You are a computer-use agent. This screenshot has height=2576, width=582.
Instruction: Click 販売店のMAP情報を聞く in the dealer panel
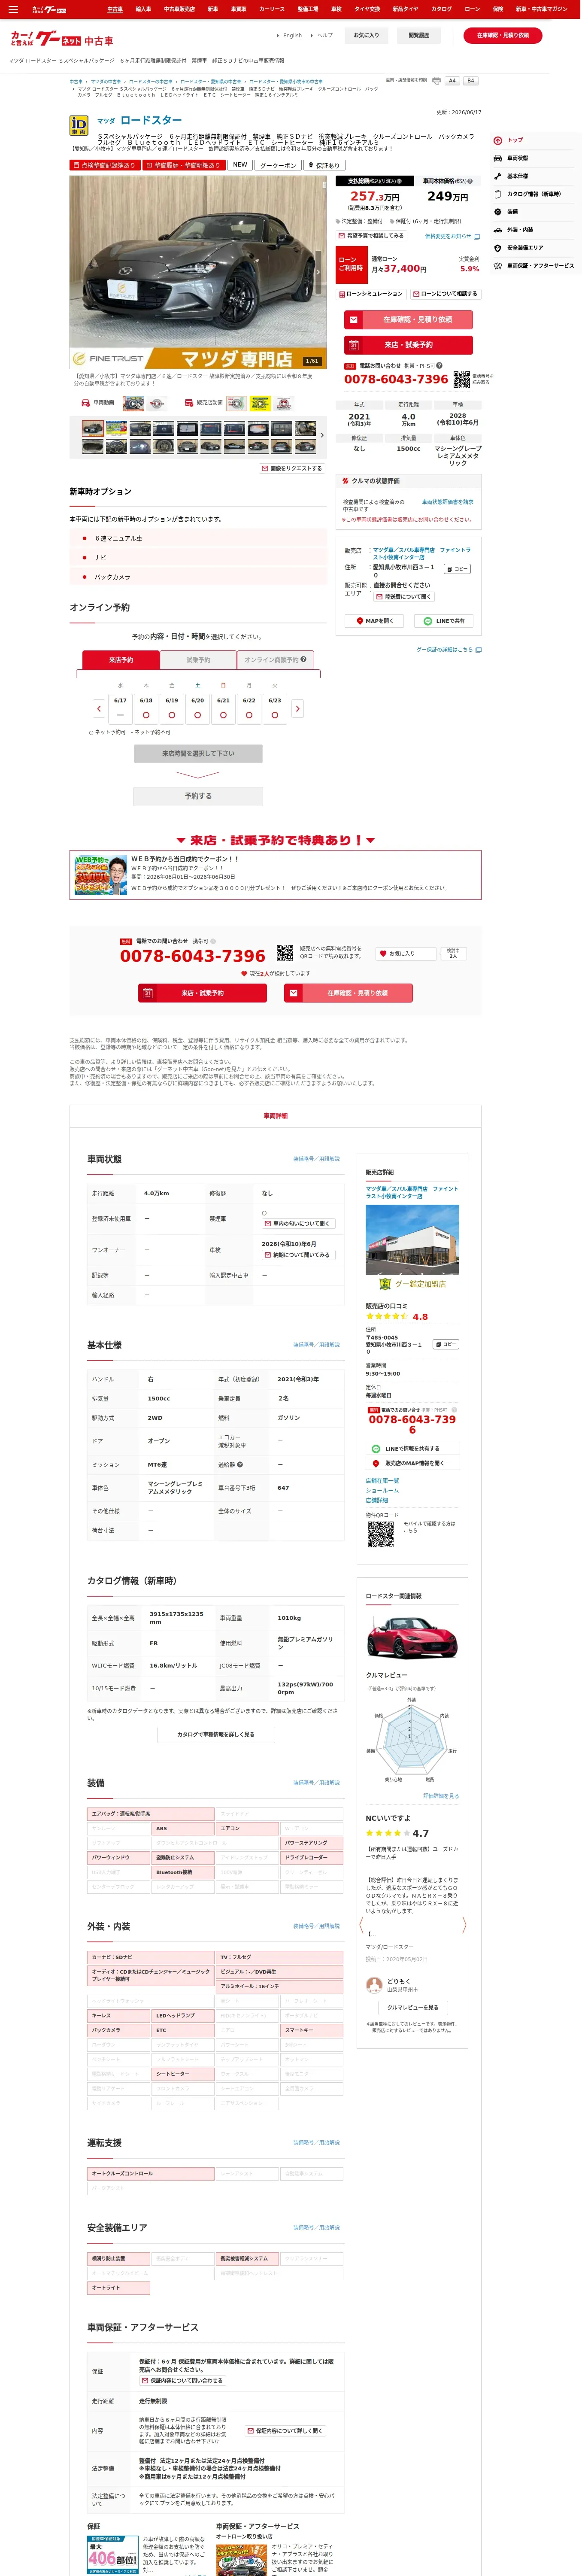pos(412,1463)
